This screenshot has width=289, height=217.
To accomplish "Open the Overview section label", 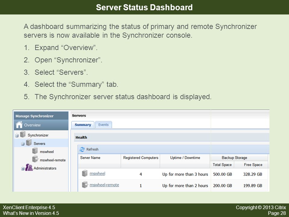I will coord(32,125).
